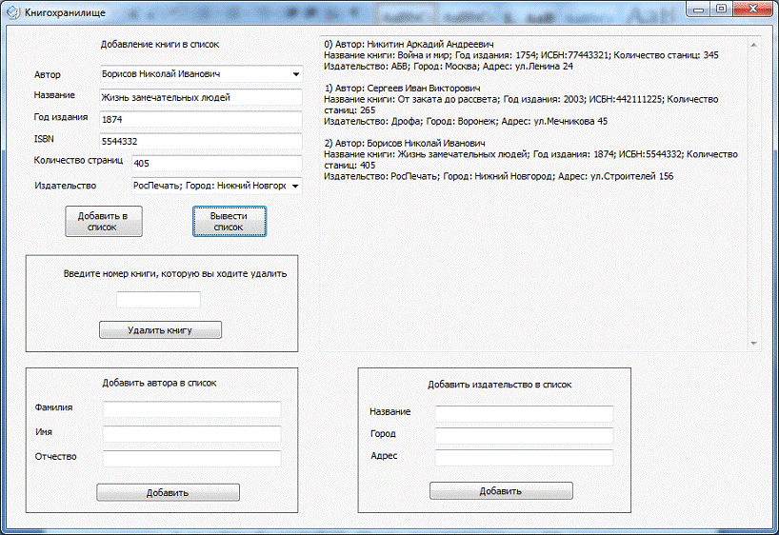This screenshot has width=779, height=535.
Task: Click the book number to delete field
Action: (158, 300)
